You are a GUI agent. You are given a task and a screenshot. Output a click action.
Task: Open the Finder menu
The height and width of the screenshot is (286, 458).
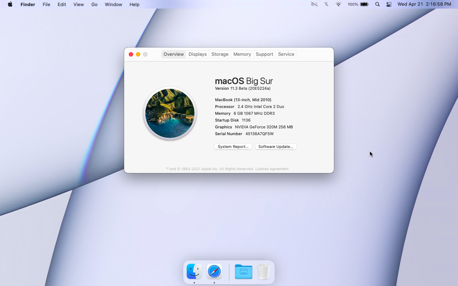pos(28,4)
